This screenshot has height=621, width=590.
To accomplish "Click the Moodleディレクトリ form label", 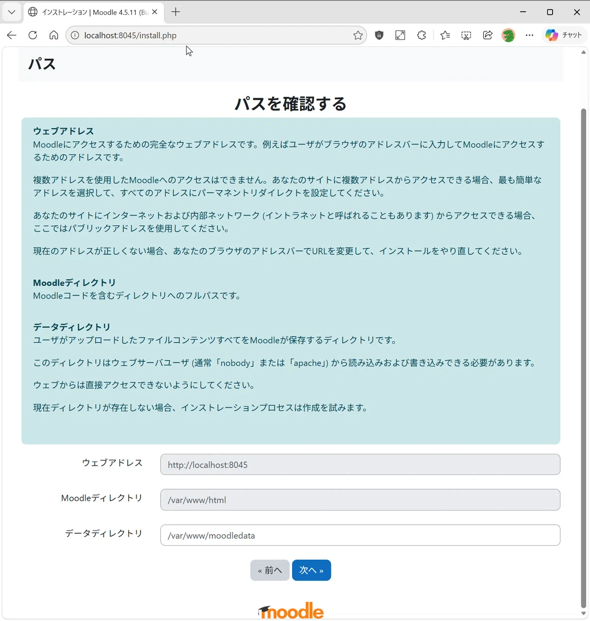I will pyautogui.click(x=102, y=498).
